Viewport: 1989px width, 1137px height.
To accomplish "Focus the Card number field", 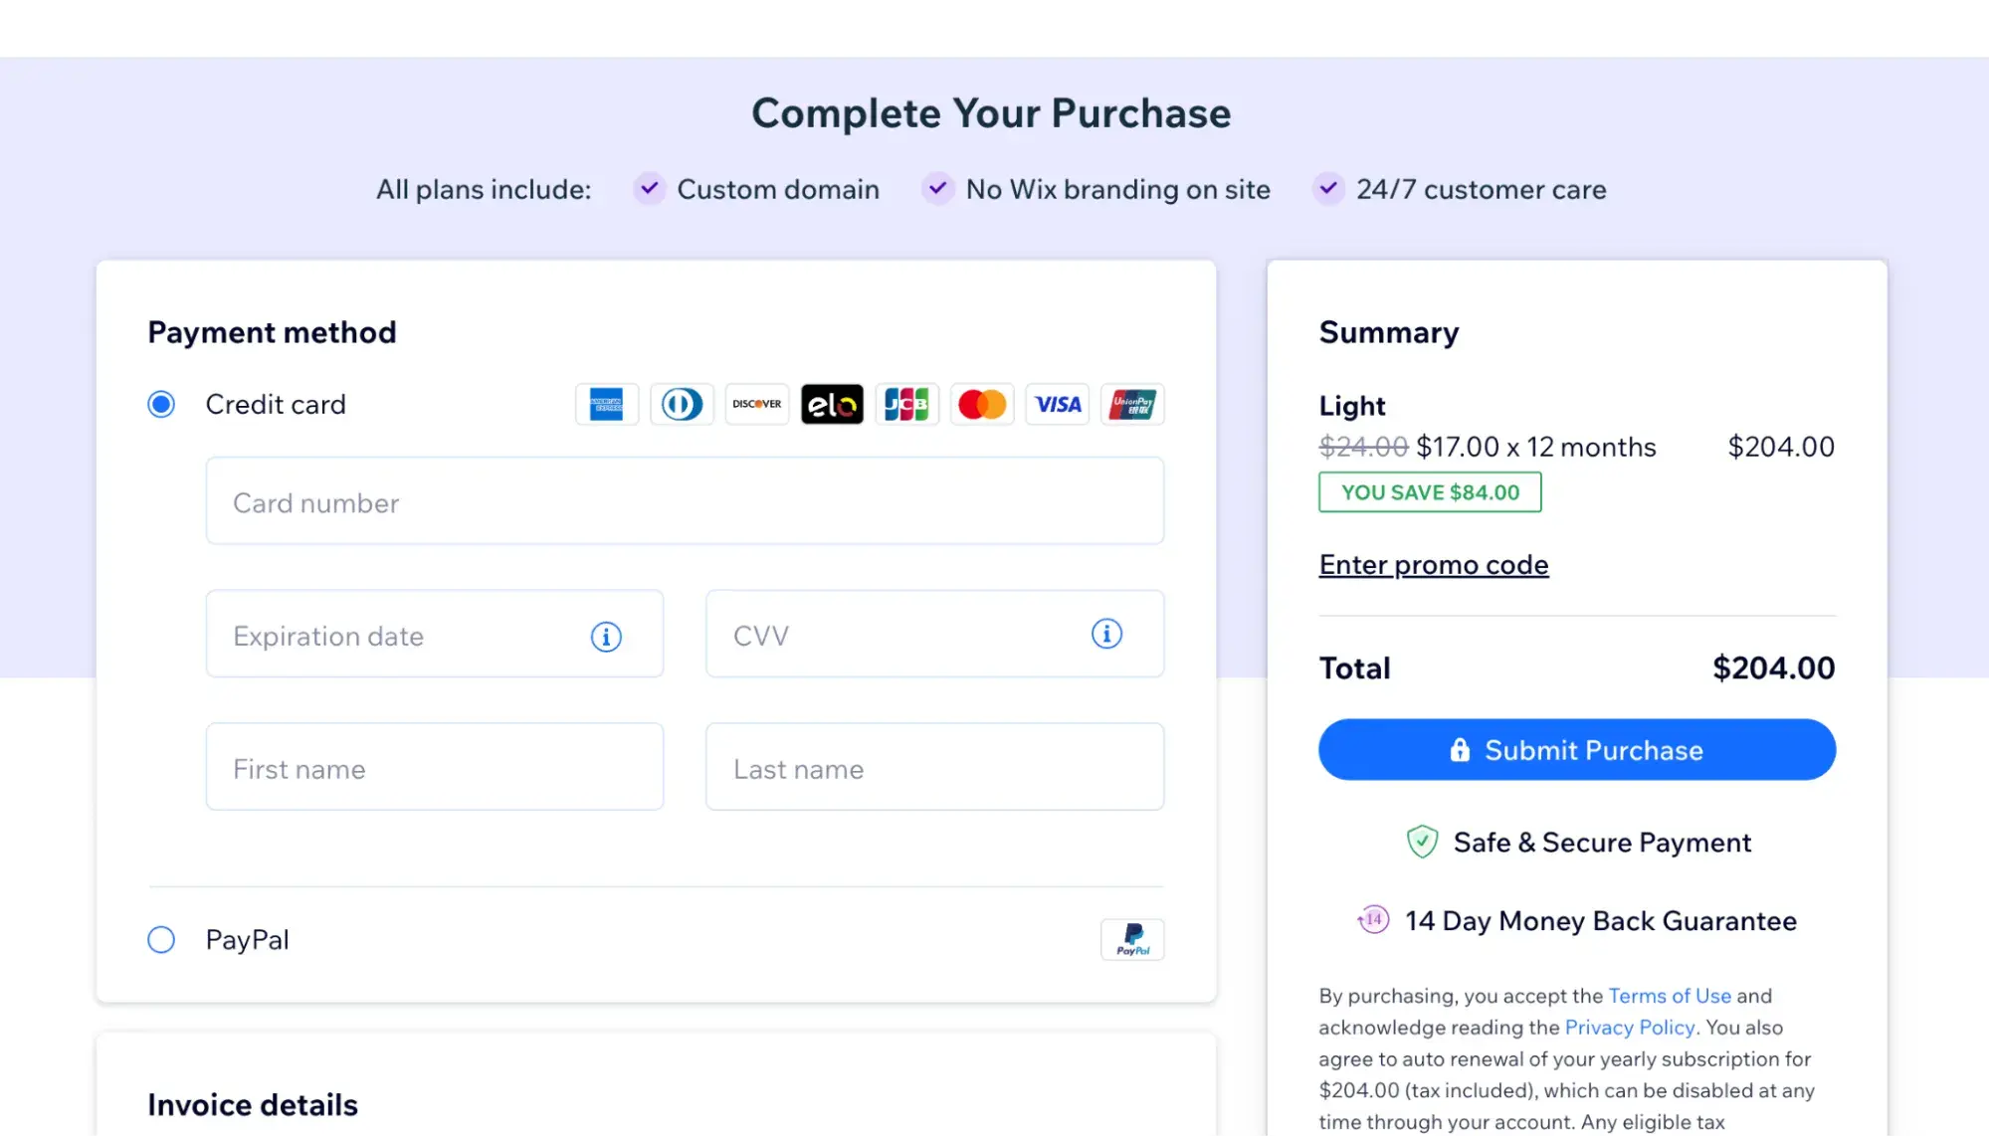I will (x=685, y=501).
